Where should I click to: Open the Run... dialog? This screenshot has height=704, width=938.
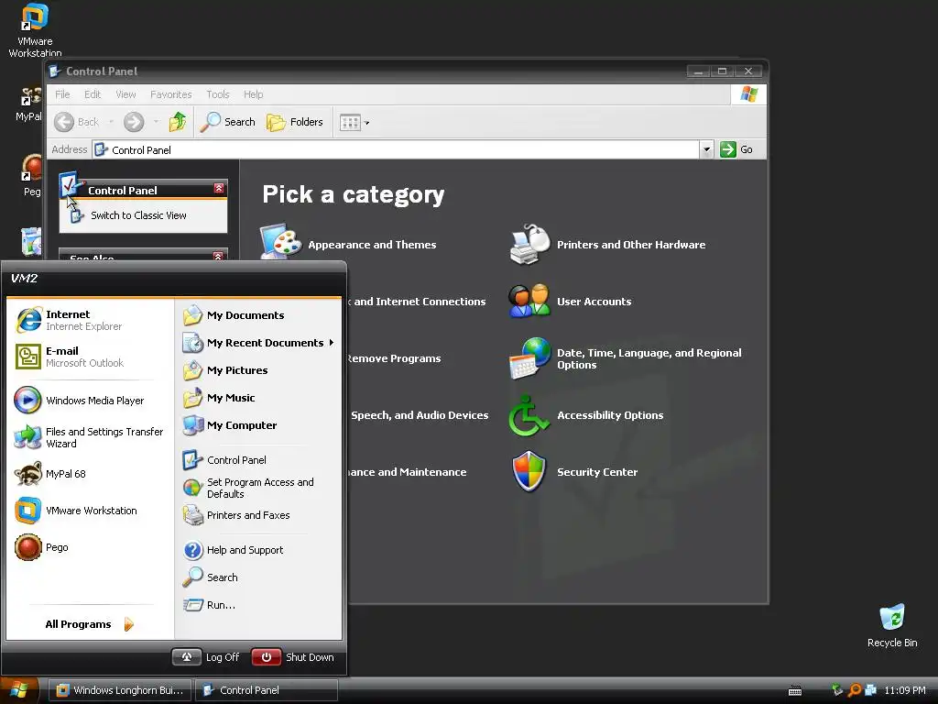[257, 605]
